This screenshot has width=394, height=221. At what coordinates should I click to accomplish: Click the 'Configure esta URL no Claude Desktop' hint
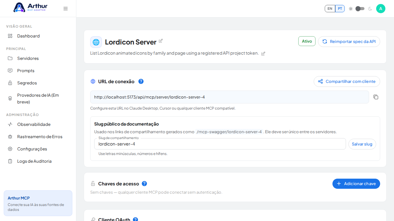click(163, 108)
